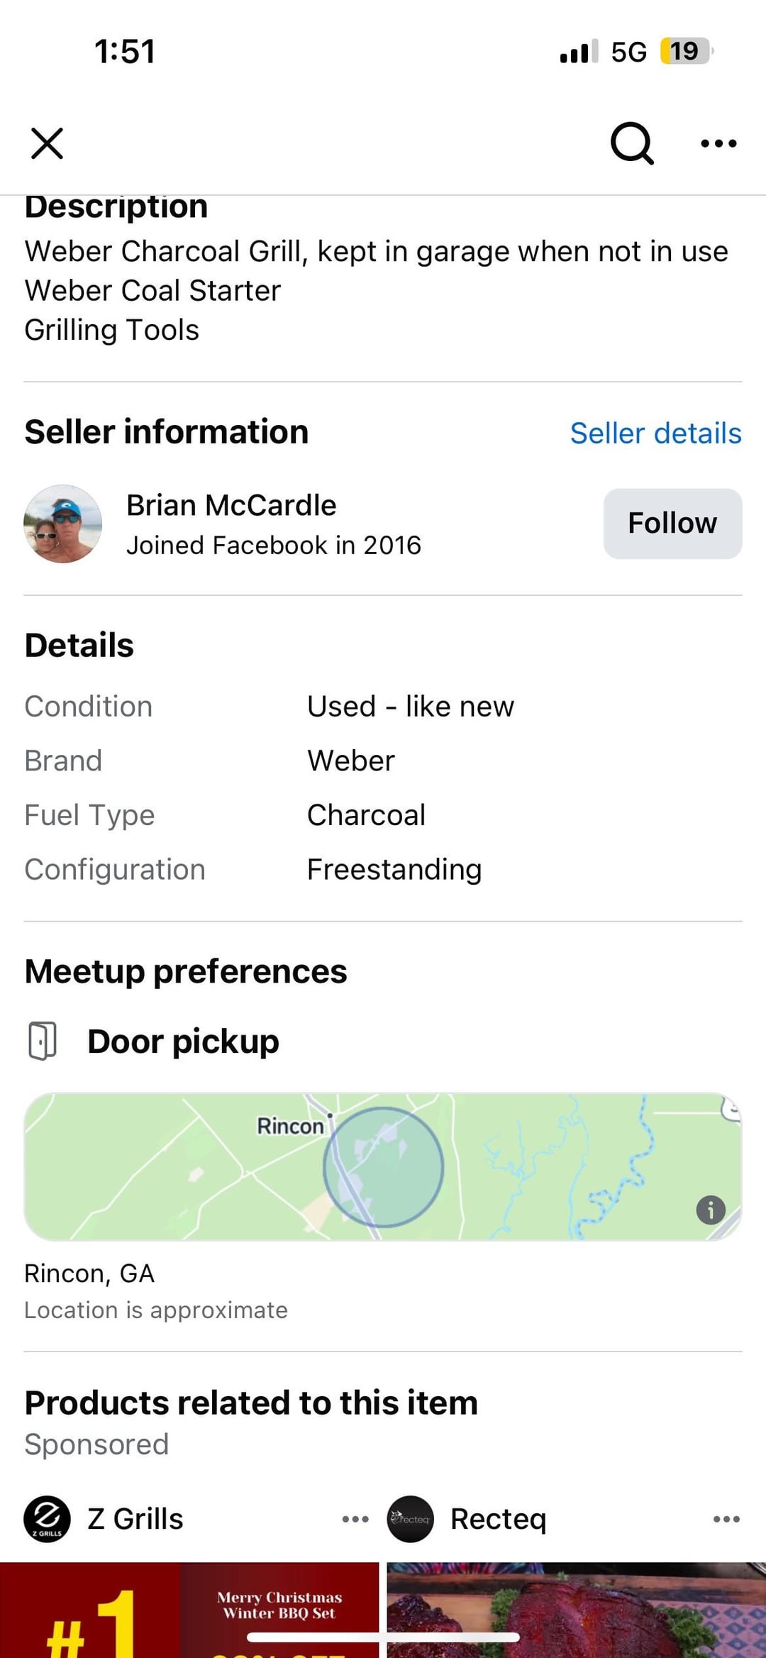Open Z Grills ad options menu
This screenshot has height=1658, width=766.
355,1520
